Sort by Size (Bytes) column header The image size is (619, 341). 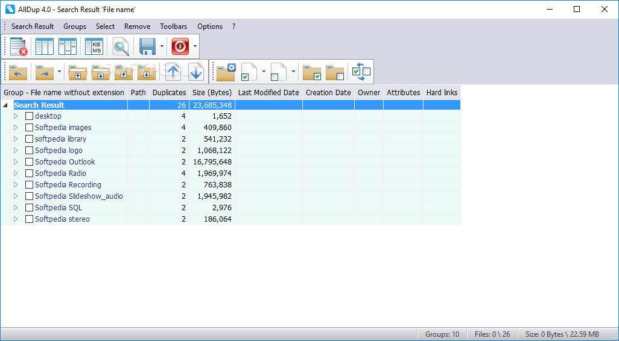click(212, 93)
